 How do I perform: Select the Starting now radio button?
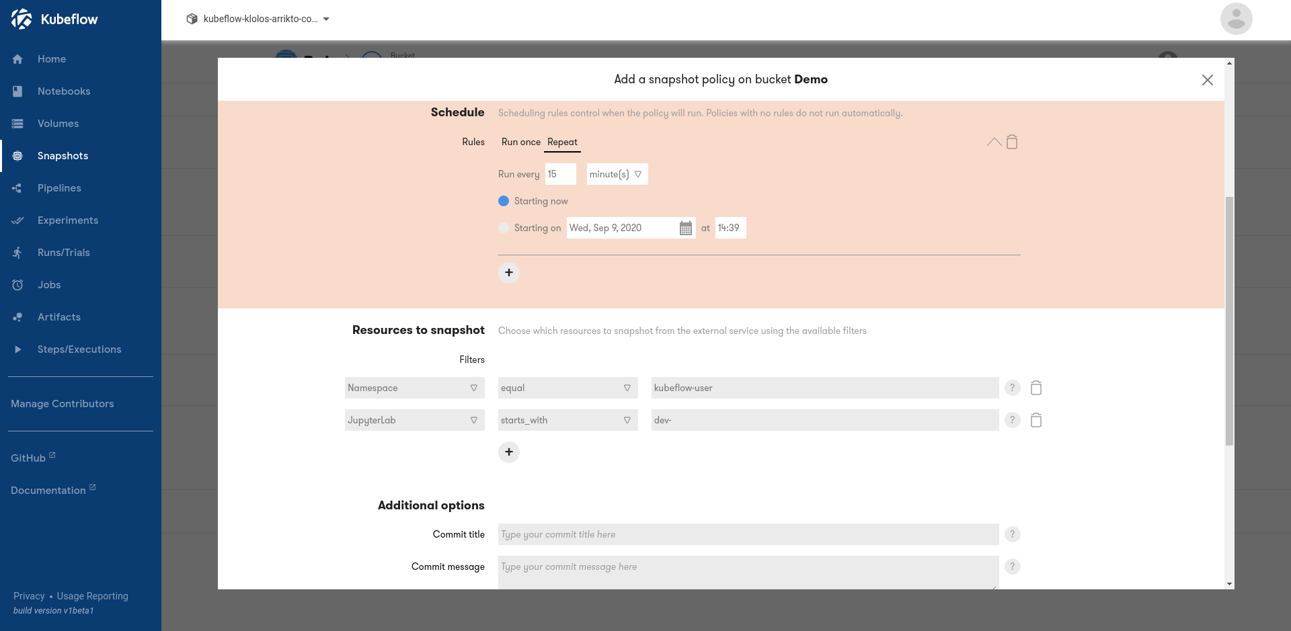tap(504, 201)
